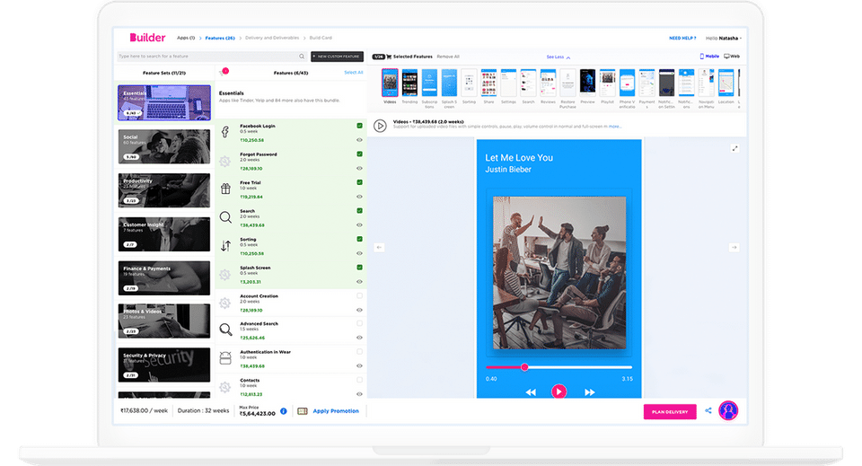Image resolution: width=862 pixels, height=466 pixels.
Task: Click Select All features link
Action: tap(354, 73)
